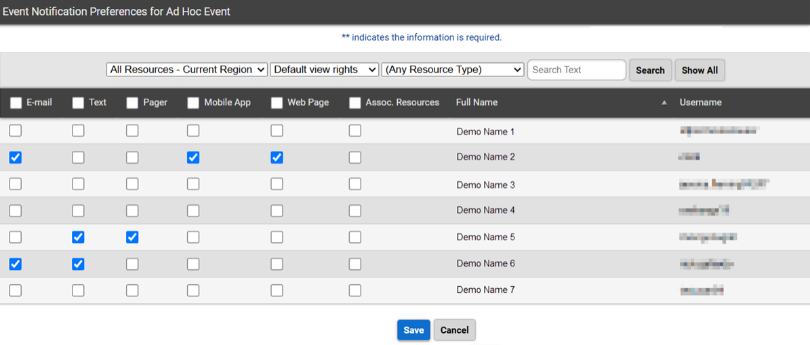
Task: Sort by the Username column header
Action: (x=700, y=102)
